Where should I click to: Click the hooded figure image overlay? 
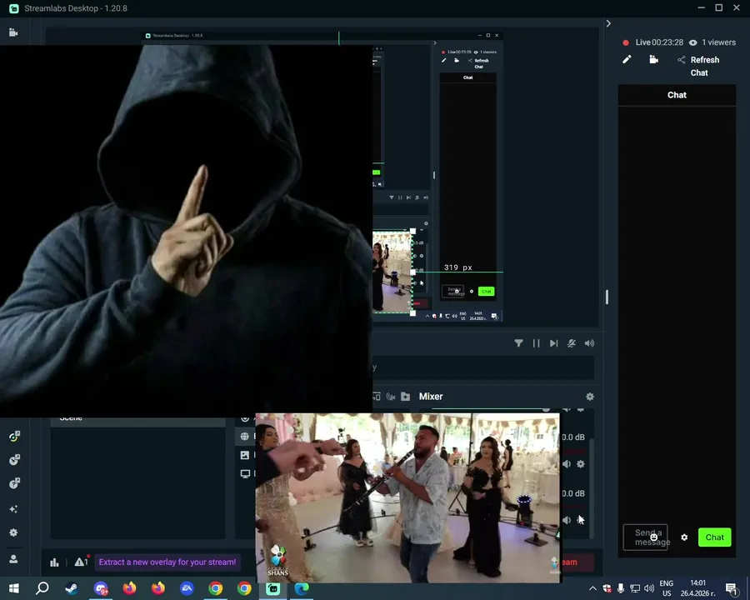coord(186,231)
